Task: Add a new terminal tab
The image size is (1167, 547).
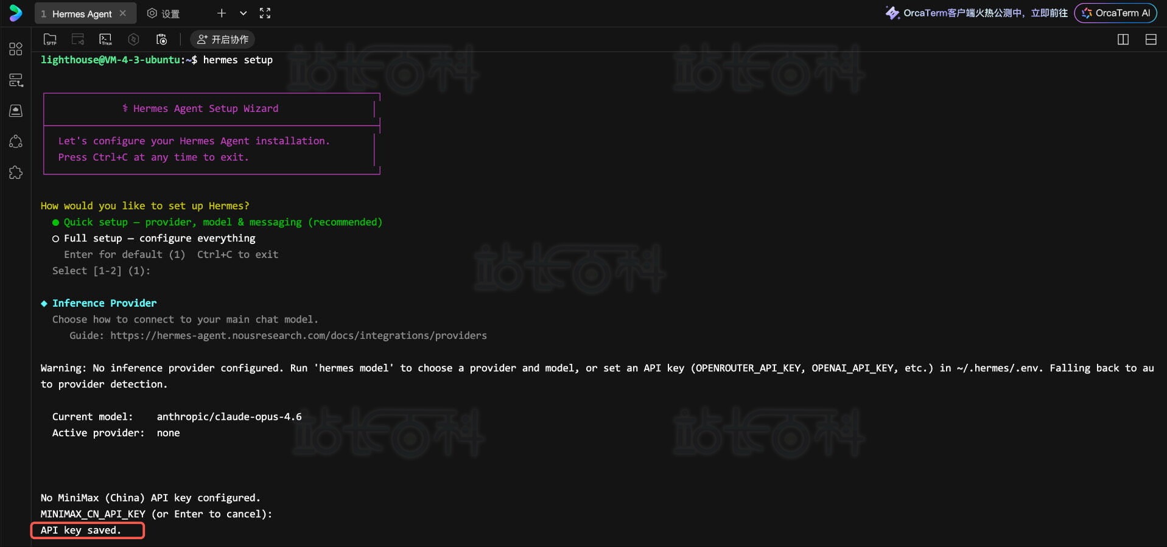Action: click(x=222, y=13)
